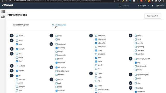166x93 pixels.
Task: Uncheck the opcache extension
Action: pos(57,91)
